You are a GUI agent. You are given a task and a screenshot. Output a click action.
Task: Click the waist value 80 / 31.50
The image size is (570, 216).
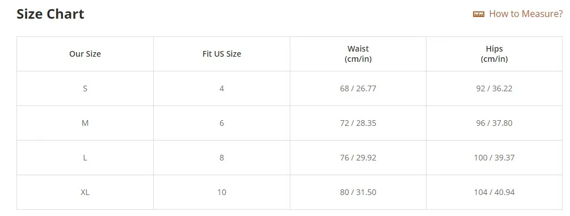tap(358, 192)
